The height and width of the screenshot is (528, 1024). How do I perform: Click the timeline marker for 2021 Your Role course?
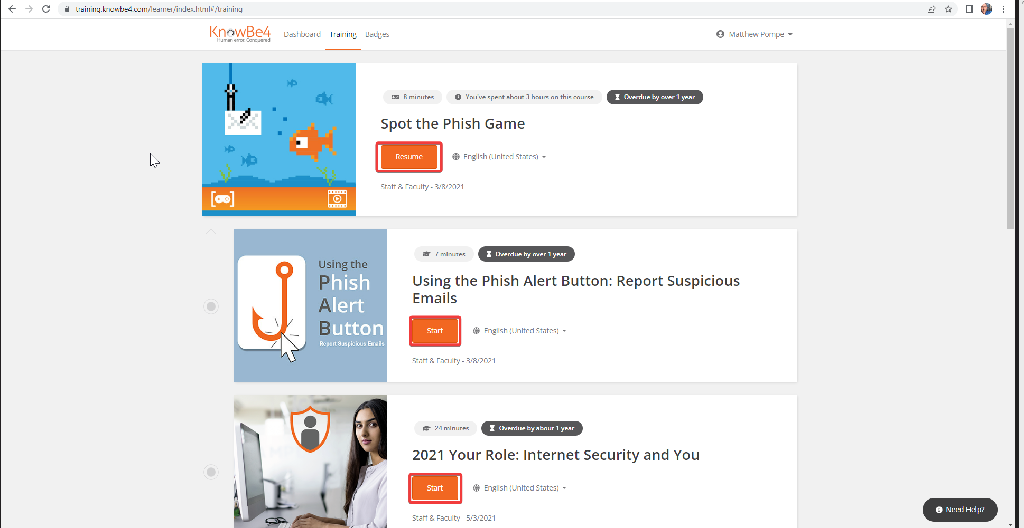point(211,472)
